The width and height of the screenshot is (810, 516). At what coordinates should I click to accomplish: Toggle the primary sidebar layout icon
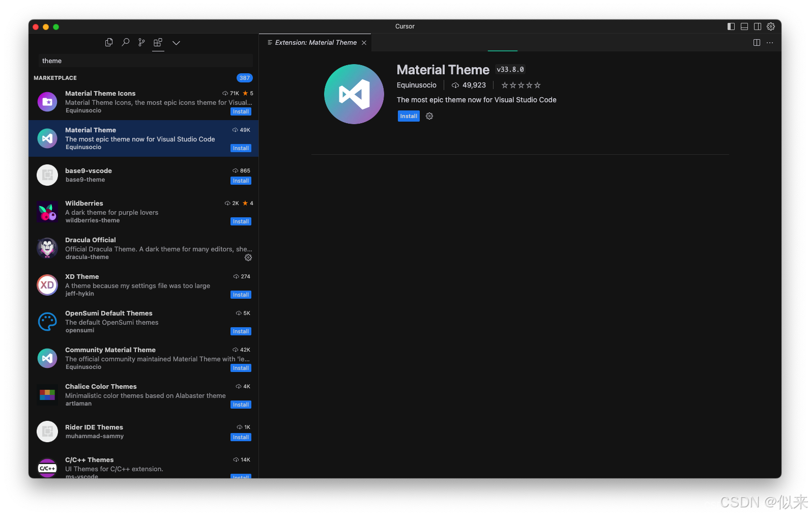731,26
